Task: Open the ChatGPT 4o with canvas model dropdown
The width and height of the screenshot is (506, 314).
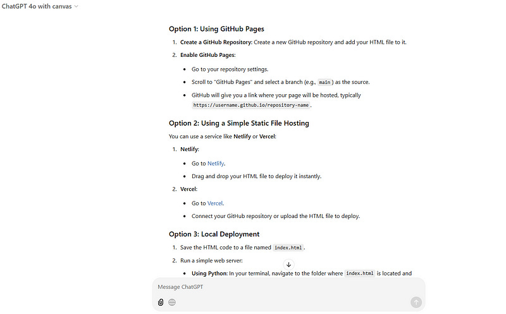Action: pyautogui.click(x=40, y=6)
